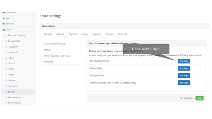Collapse the Stores menu chevron
Screen dimensions: 212x119
point(33,29)
